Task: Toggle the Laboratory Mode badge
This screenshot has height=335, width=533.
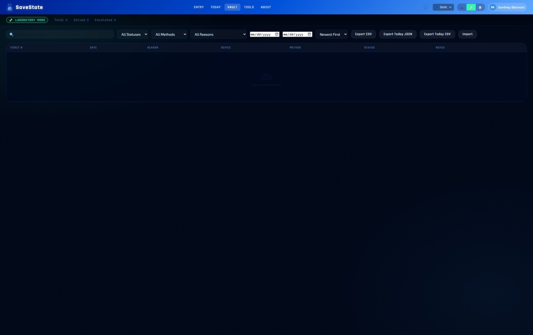Action: (x=27, y=20)
